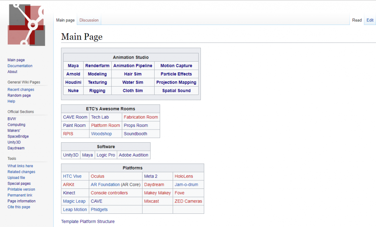Open the SpaceBridge sidebar link
This screenshot has height=227, width=376.
point(18,136)
